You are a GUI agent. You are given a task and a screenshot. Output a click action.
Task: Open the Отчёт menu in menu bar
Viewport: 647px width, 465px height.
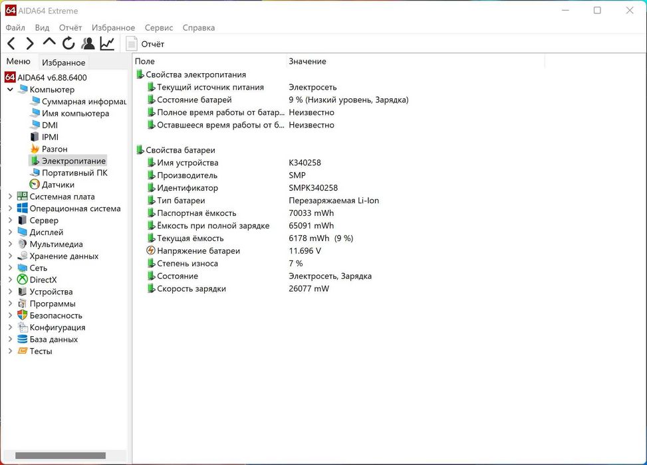pos(70,28)
